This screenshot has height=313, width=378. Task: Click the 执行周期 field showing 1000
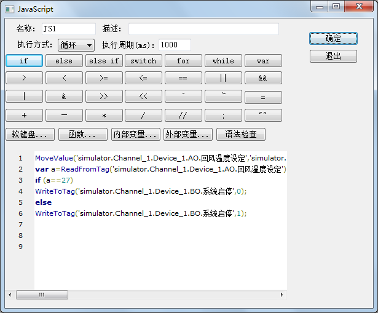click(x=175, y=45)
